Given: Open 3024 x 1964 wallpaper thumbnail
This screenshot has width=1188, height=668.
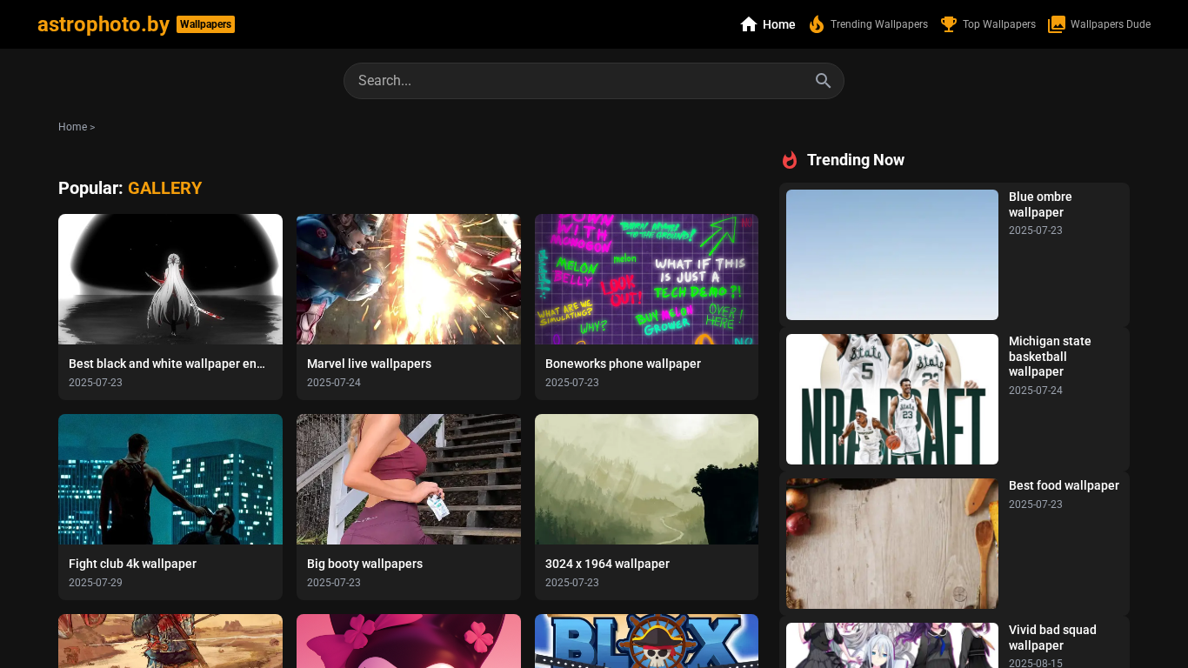Looking at the screenshot, I should [x=646, y=479].
